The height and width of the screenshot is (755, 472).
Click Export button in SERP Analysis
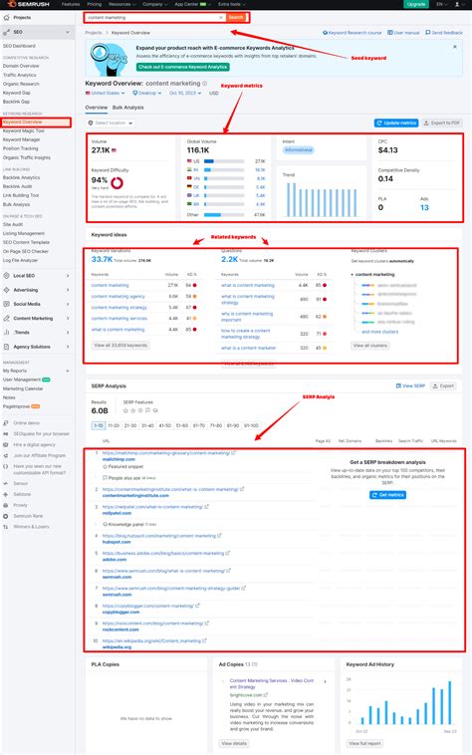click(443, 386)
